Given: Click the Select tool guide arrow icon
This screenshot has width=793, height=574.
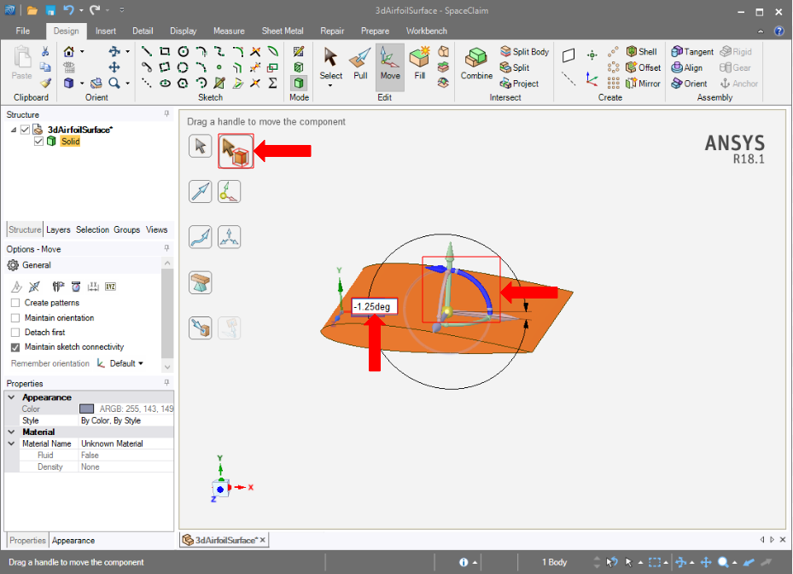Looking at the screenshot, I should tap(201, 147).
